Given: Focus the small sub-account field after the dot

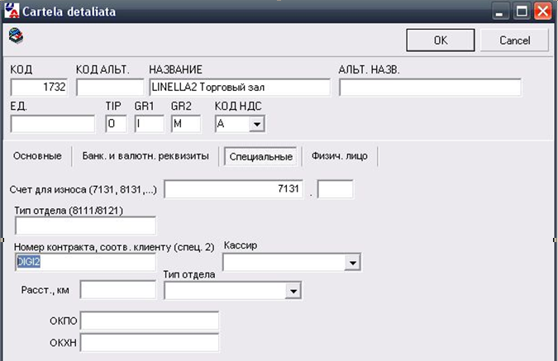Looking at the screenshot, I should (x=336, y=189).
